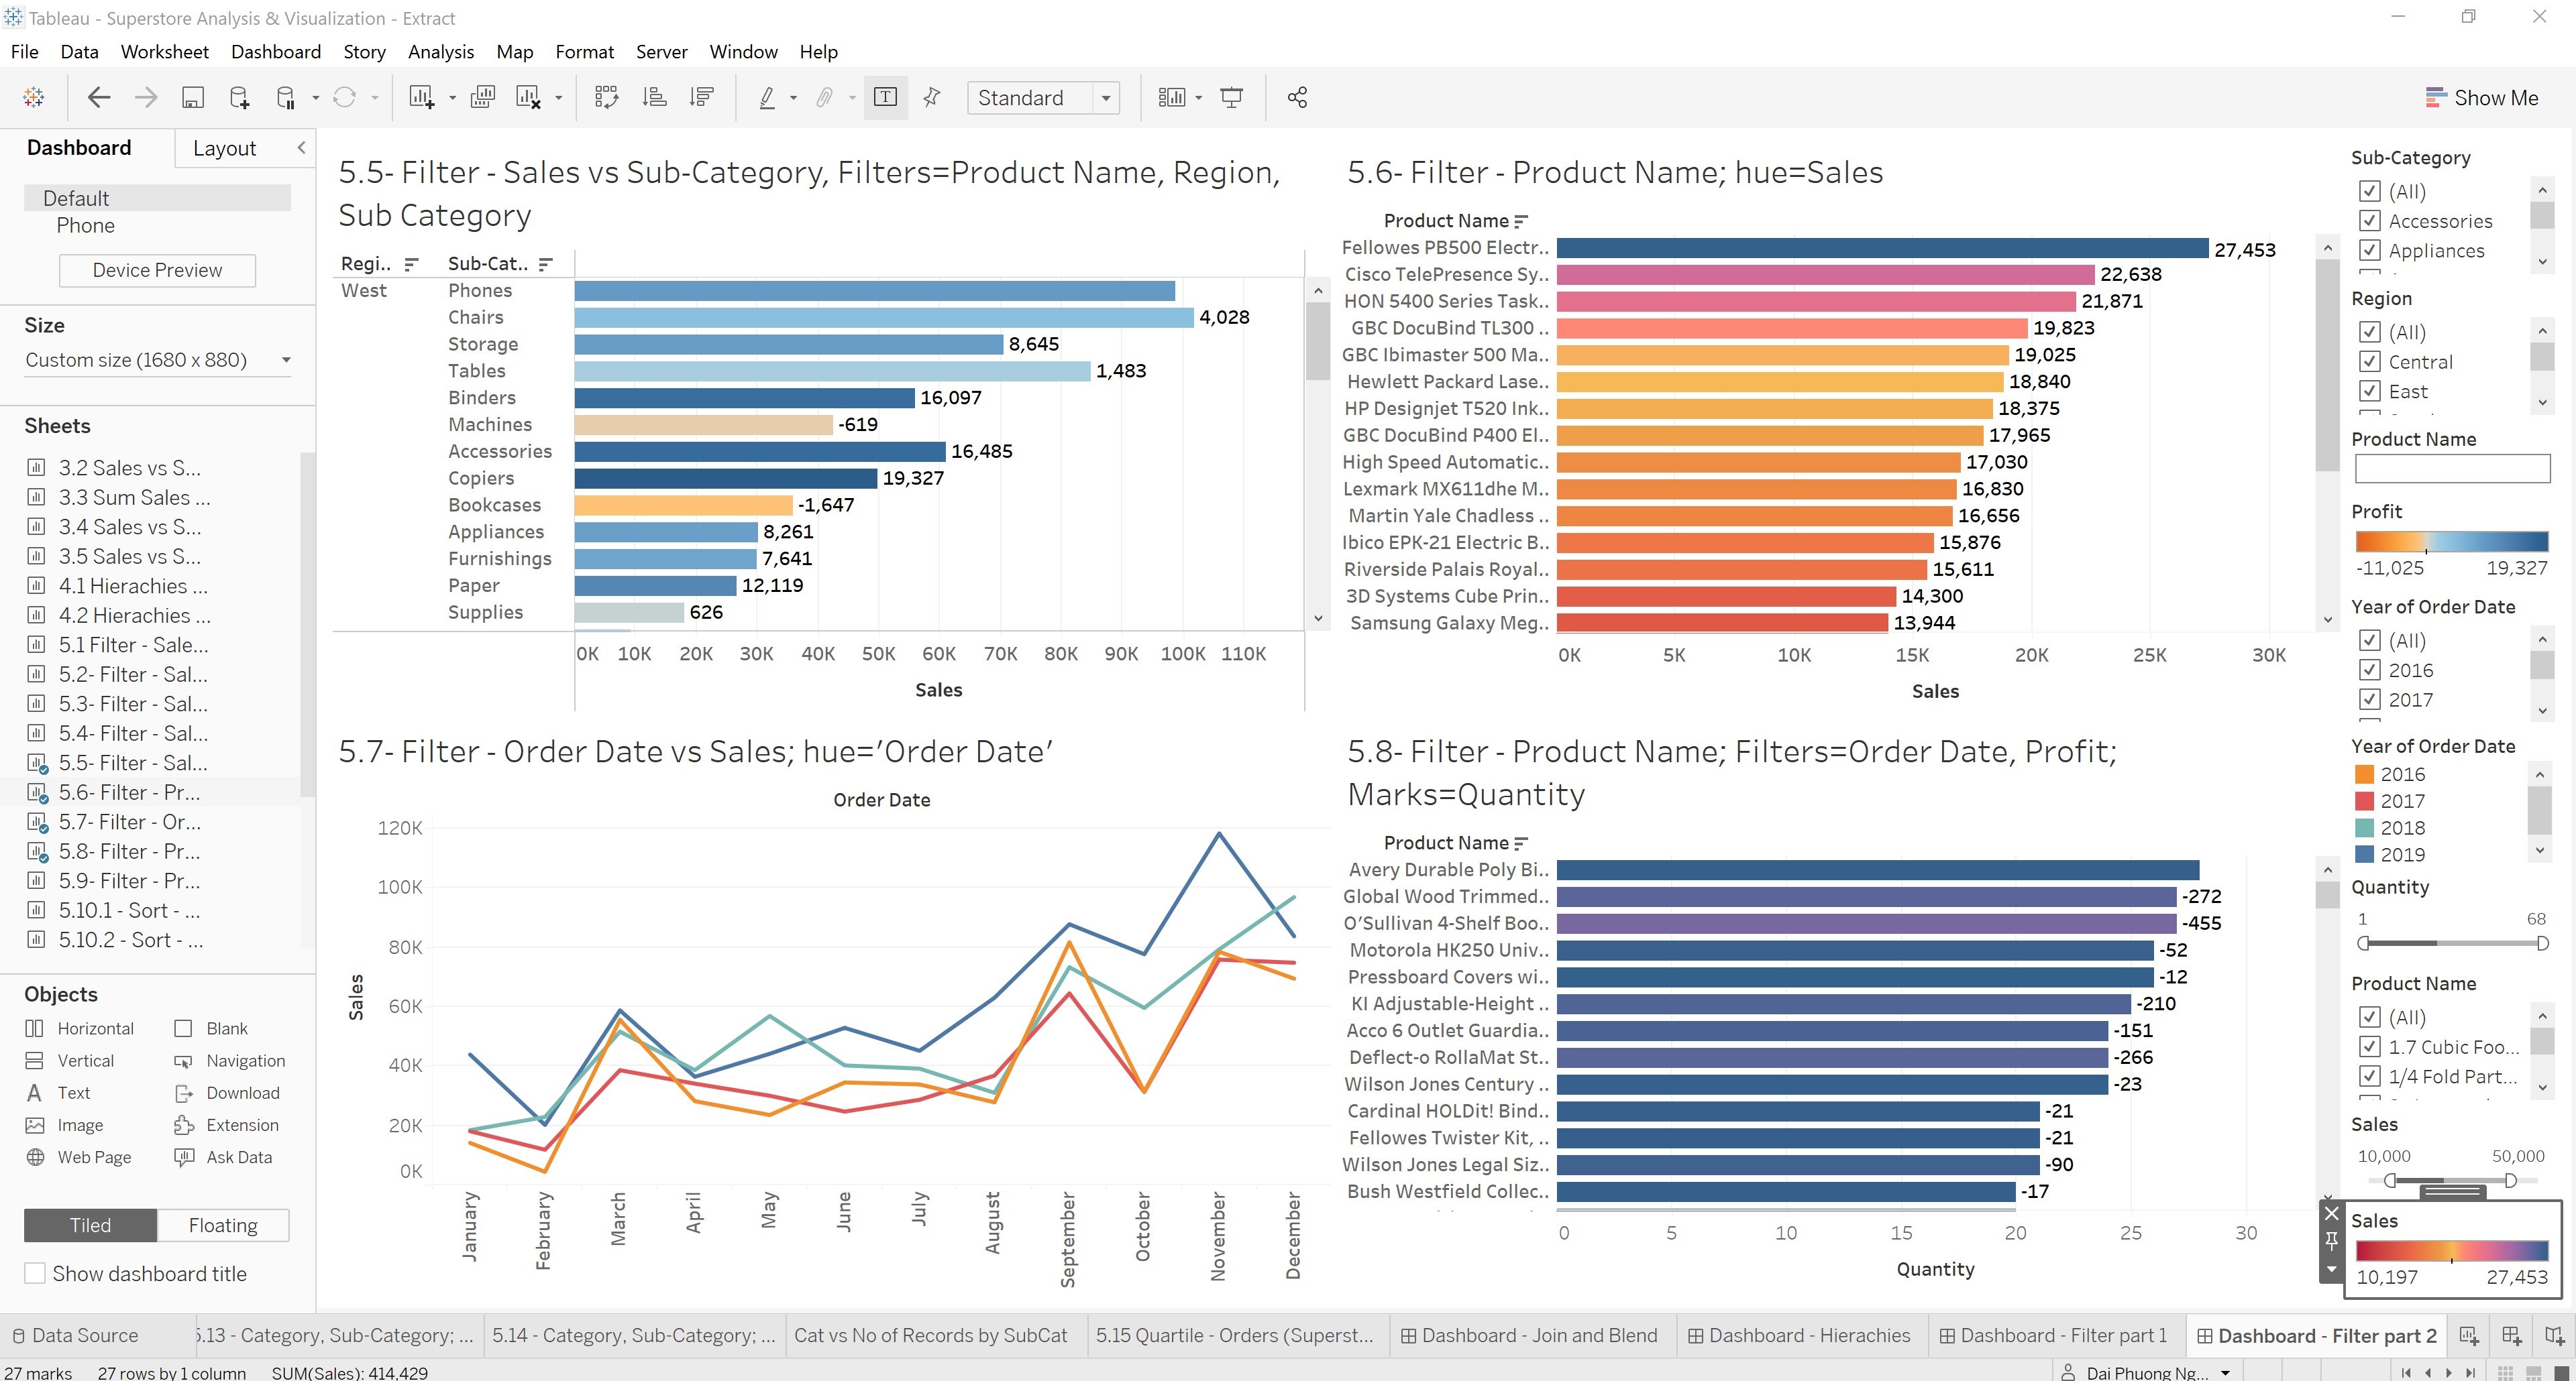Click the pin icon on Sales legend
Image resolution: width=2576 pixels, height=1381 pixels.
click(2331, 1241)
